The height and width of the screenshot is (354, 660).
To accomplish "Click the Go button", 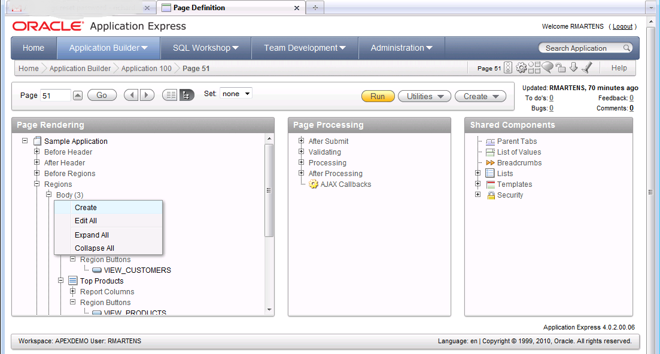I will click(x=102, y=96).
